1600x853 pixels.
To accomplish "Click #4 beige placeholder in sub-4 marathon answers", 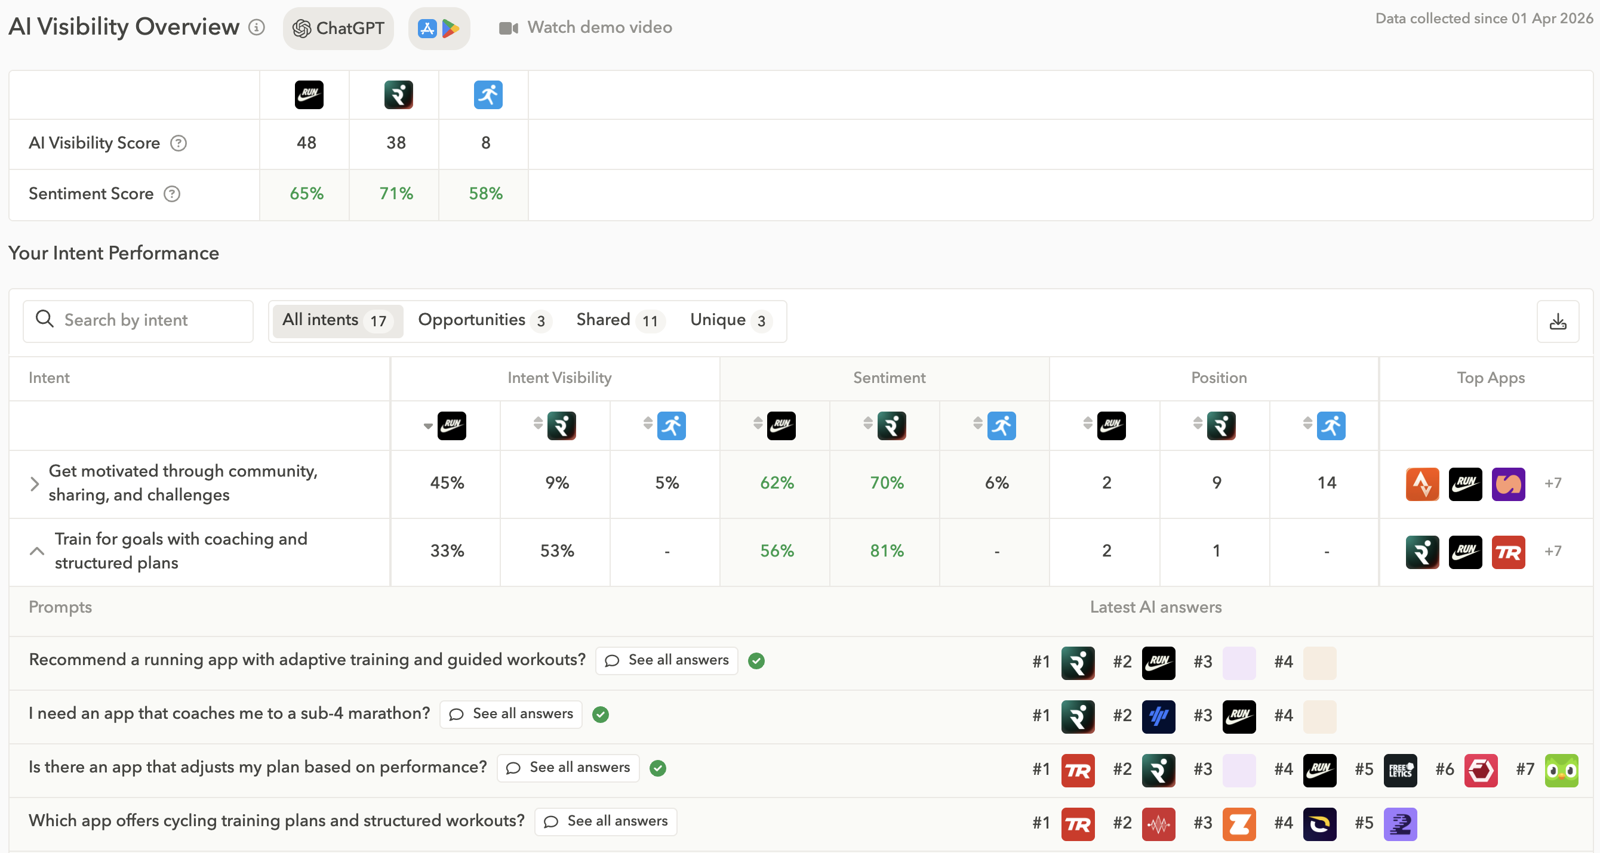I will (x=1319, y=717).
